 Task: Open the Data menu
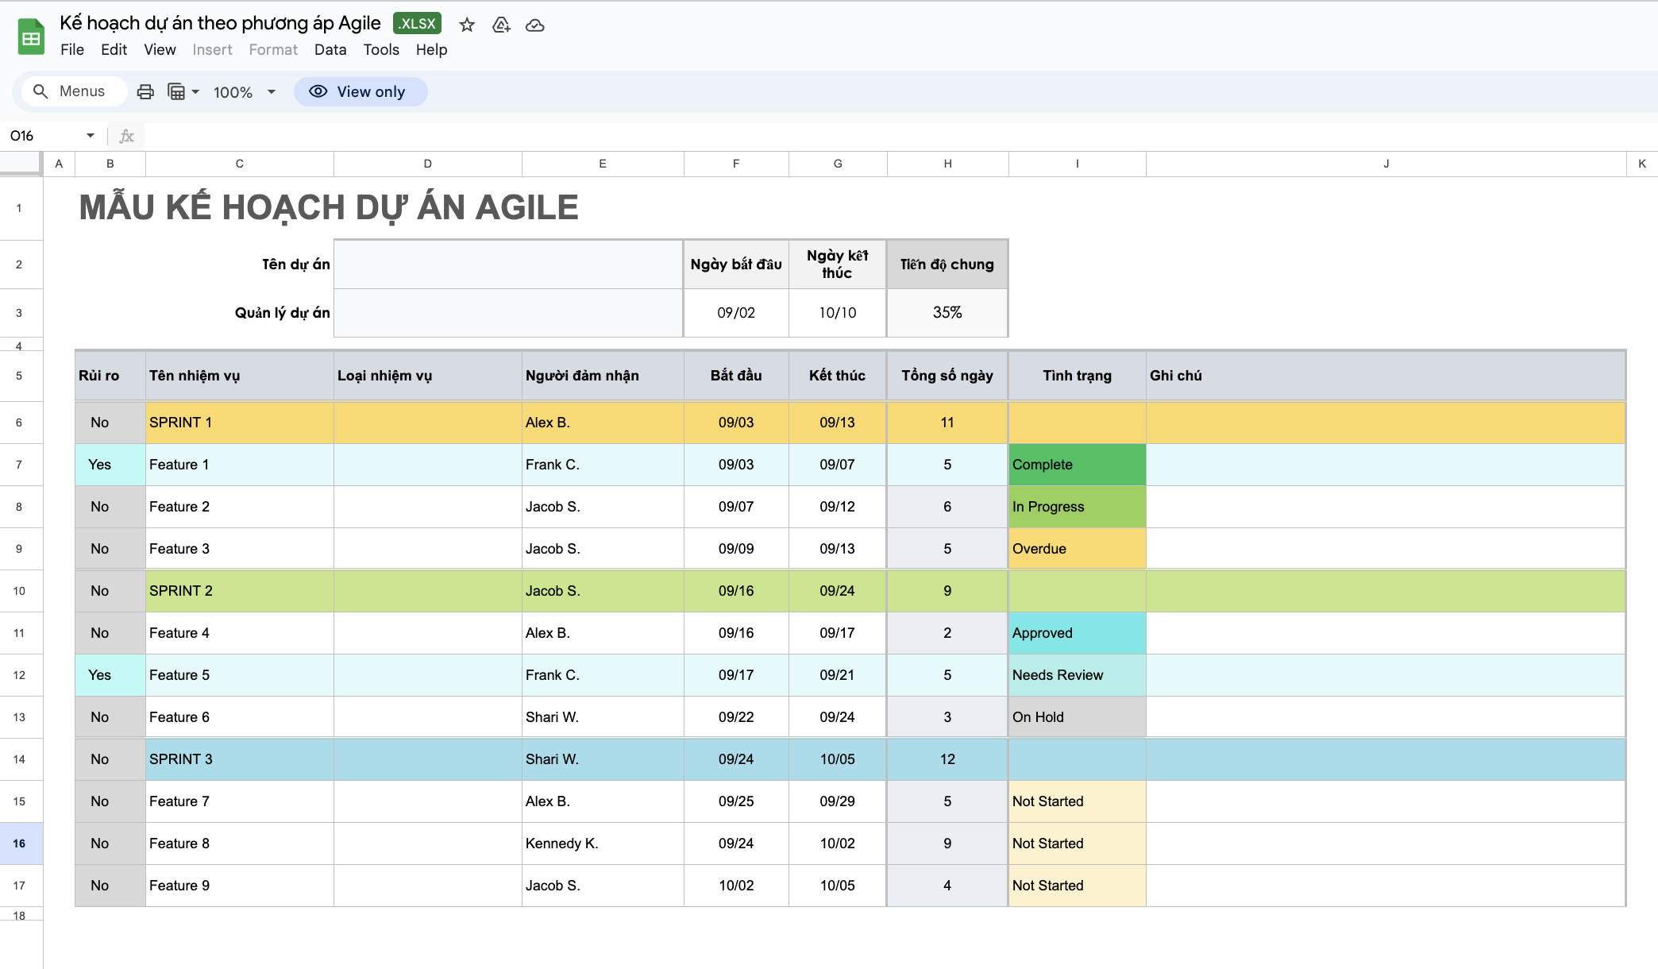(330, 49)
